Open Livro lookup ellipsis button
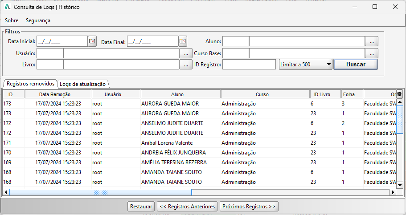The height and width of the screenshot is (215, 406). [x=186, y=65]
